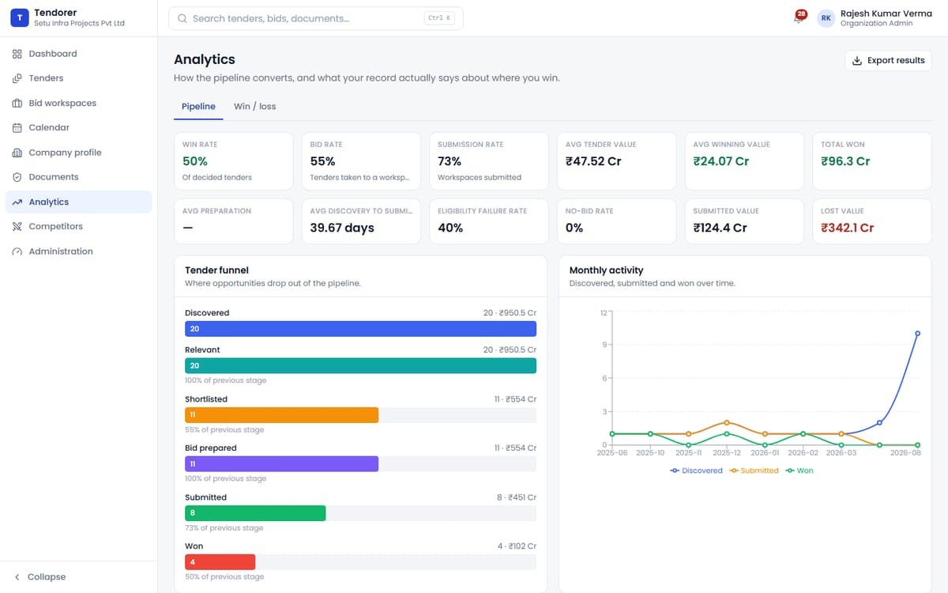The height and width of the screenshot is (593, 948).
Task: Go to Calendar page
Action: coord(78,127)
